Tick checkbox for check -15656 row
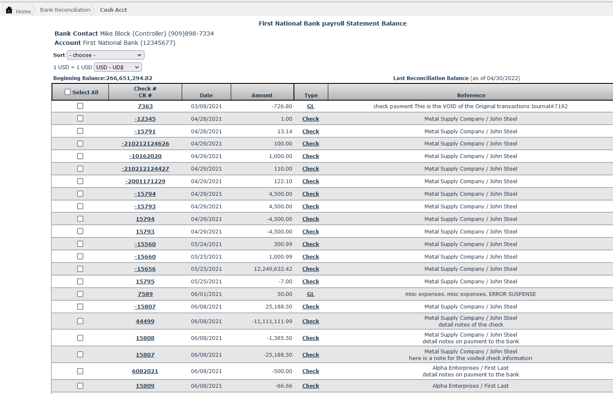Viewport: 613px width, 394px height. click(80, 269)
